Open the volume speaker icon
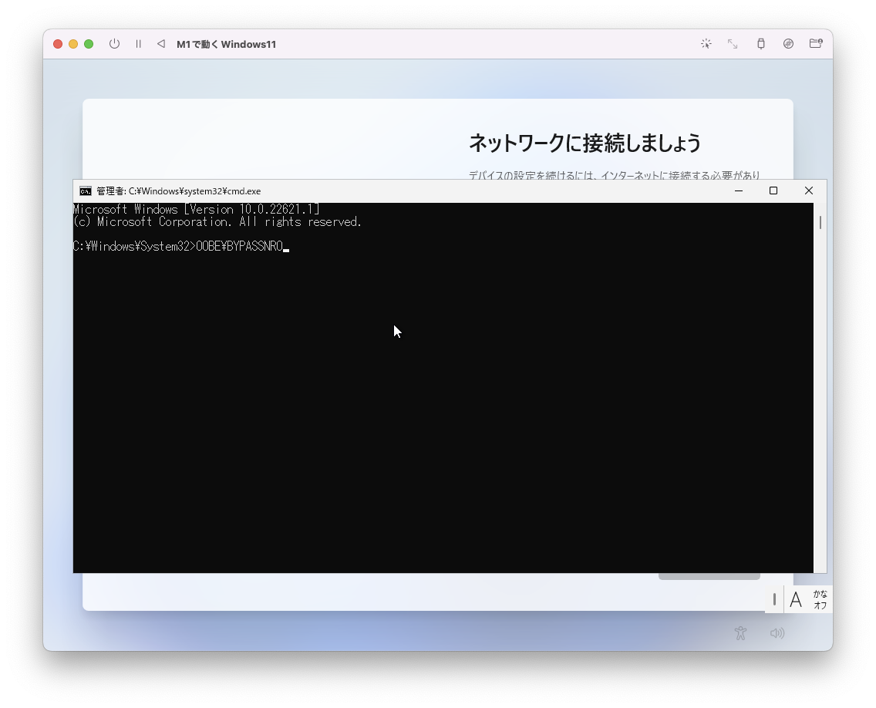Screen dimensions: 876x708 tap(777, 633)
